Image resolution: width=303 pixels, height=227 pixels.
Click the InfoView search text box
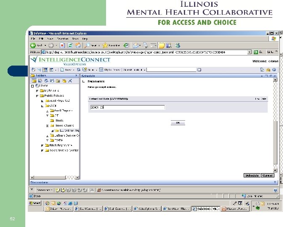coord(171,70)
